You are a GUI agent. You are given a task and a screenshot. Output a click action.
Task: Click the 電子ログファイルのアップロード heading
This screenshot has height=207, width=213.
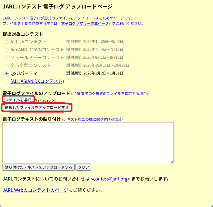coord(36,93)
